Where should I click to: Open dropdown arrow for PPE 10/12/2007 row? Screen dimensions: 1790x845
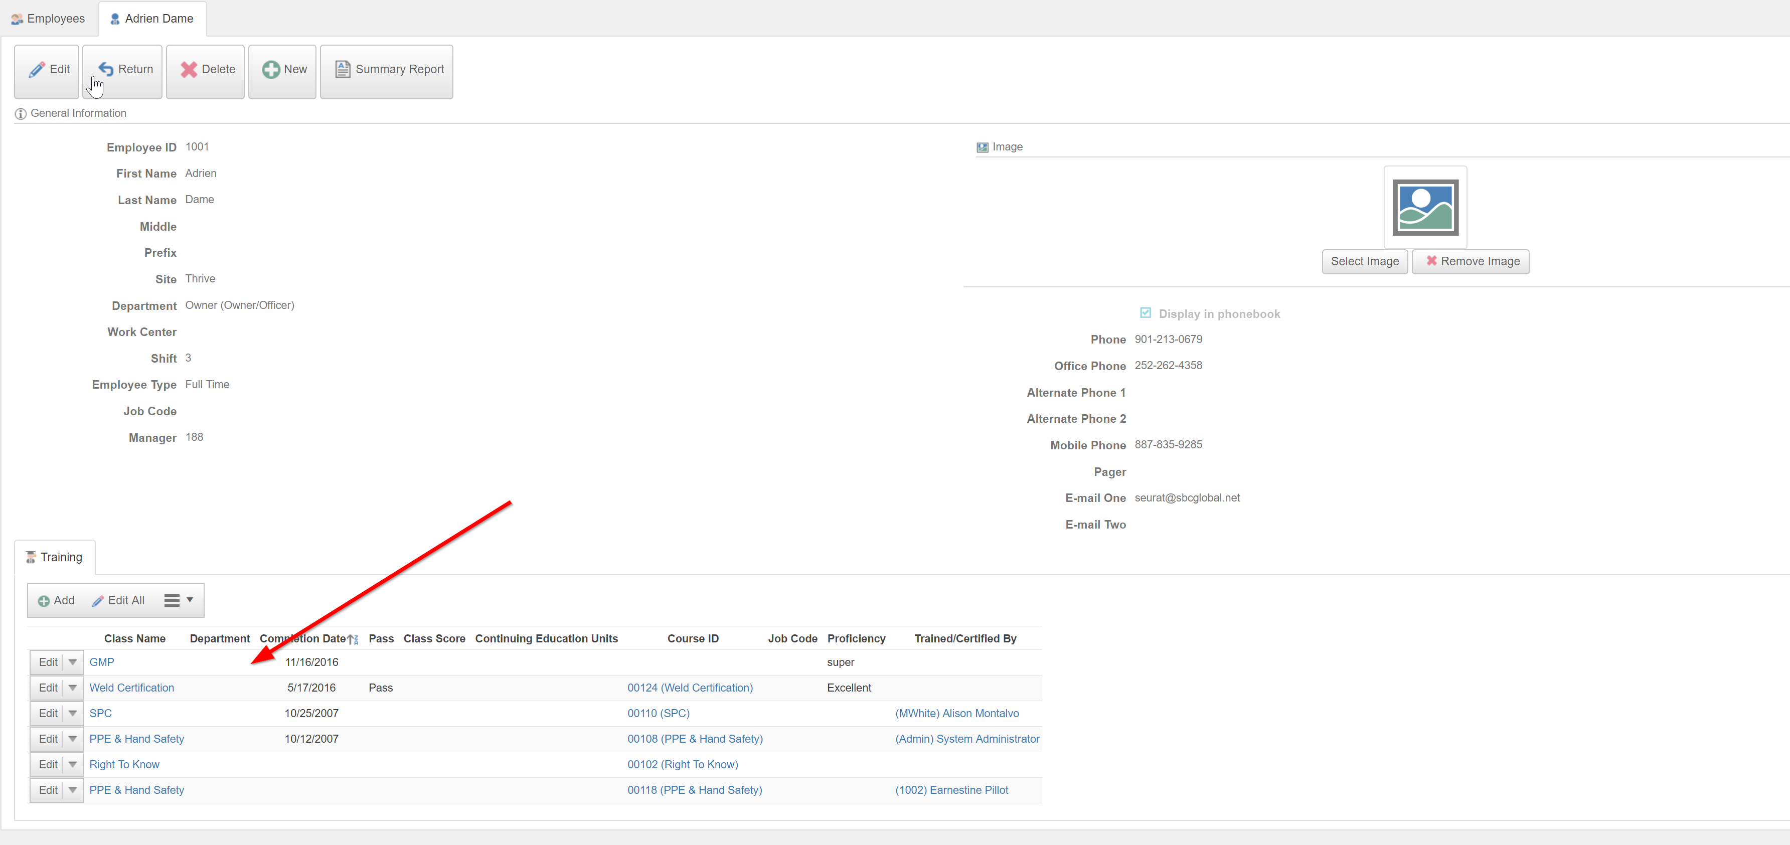(x=73, y=739)
